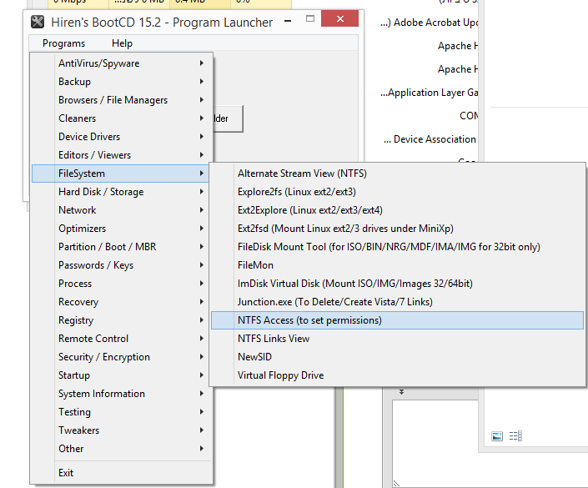The image size is (588, 488).
Task: Minimize the Program Launcher window
Action: tap(288, 21)
